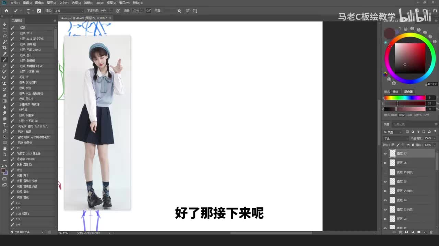Hide layer 图层 24
439x246 pixels.
click(x=385, y=200)
